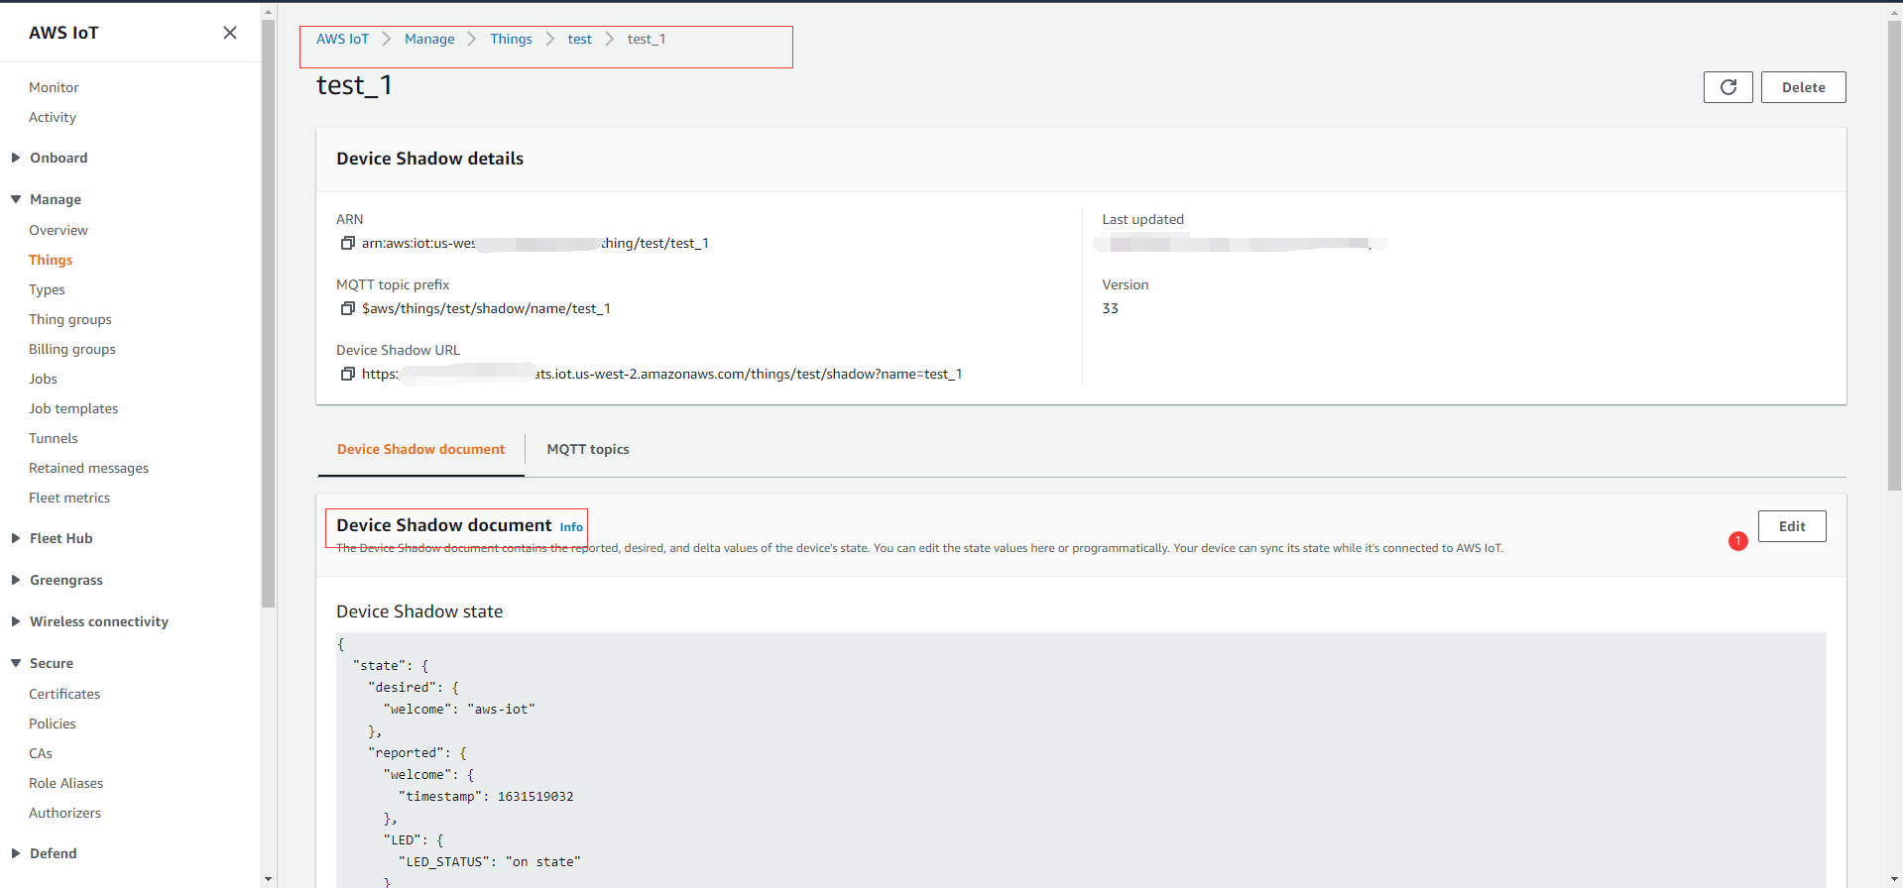Collapse the Manage section
Viewport: 1903px width, 888px height.
click(x=16, y=199)
